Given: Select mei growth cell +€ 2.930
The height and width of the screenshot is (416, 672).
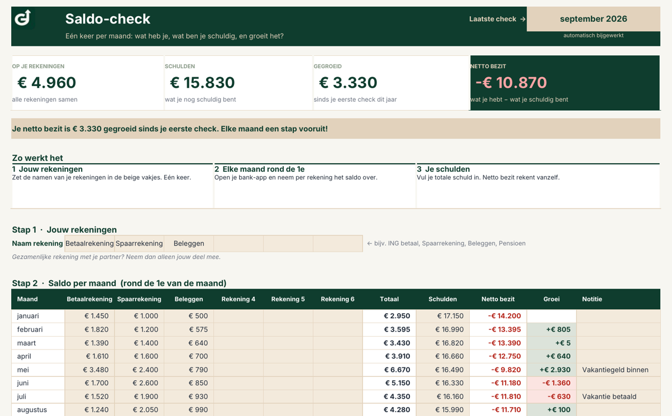Looking at the screenshot, I should point(552,370).
